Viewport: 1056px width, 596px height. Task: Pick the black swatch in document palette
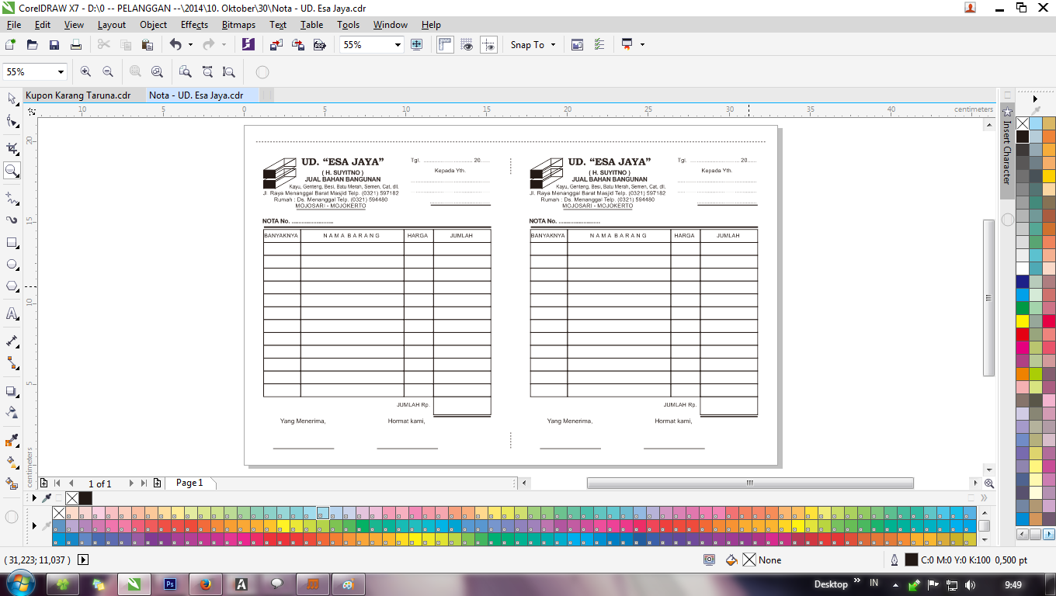point(85,498)
